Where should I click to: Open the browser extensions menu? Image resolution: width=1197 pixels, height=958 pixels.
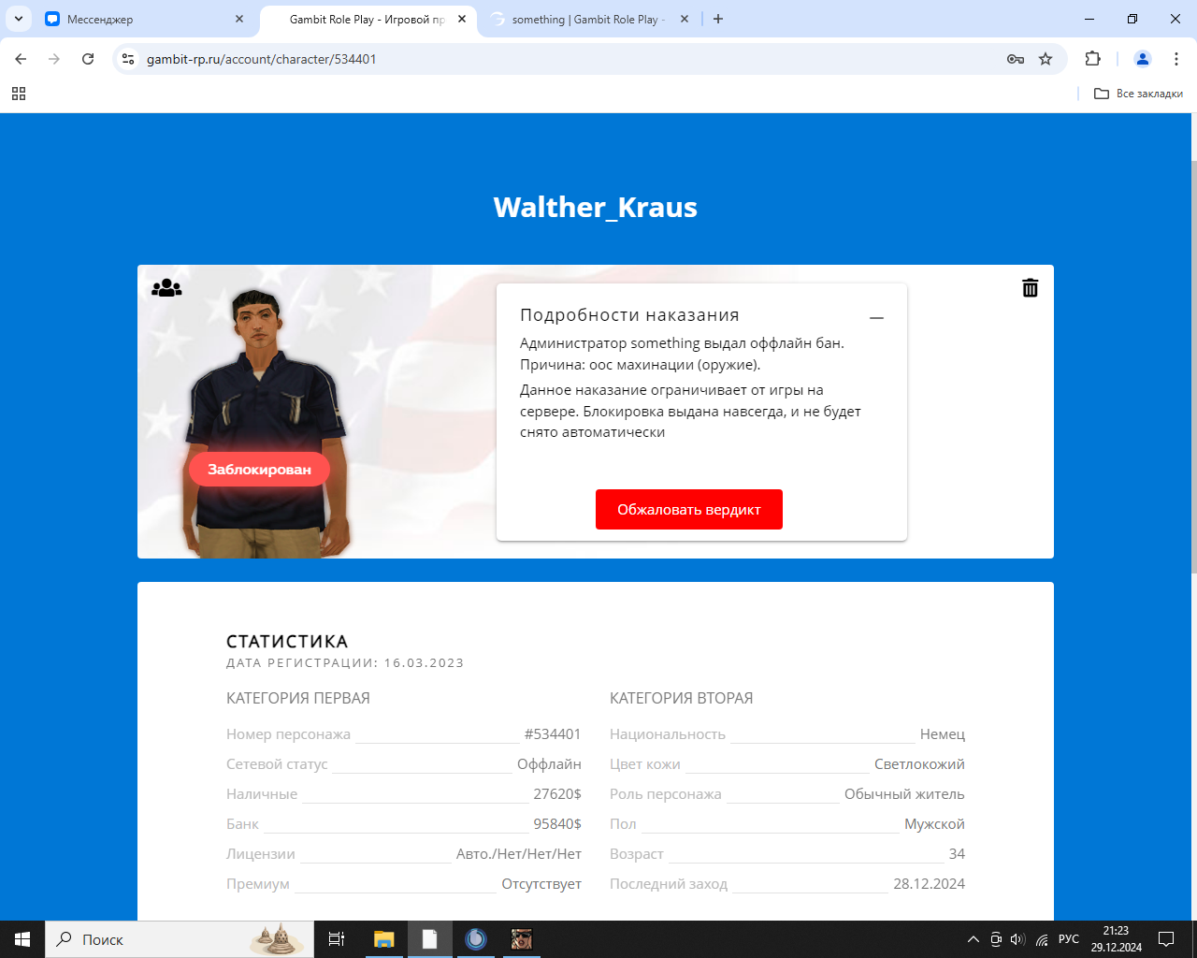[x=1092, y=59]
